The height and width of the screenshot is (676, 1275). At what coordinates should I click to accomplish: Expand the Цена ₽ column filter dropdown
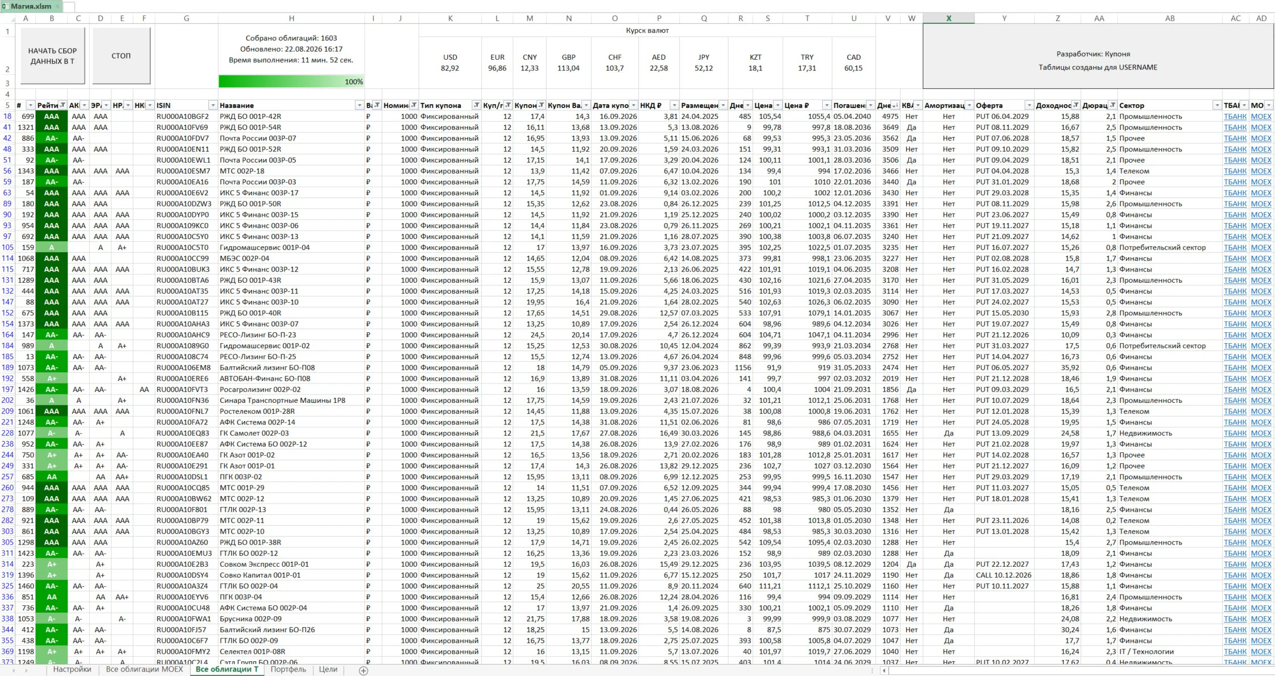point(826,105)
